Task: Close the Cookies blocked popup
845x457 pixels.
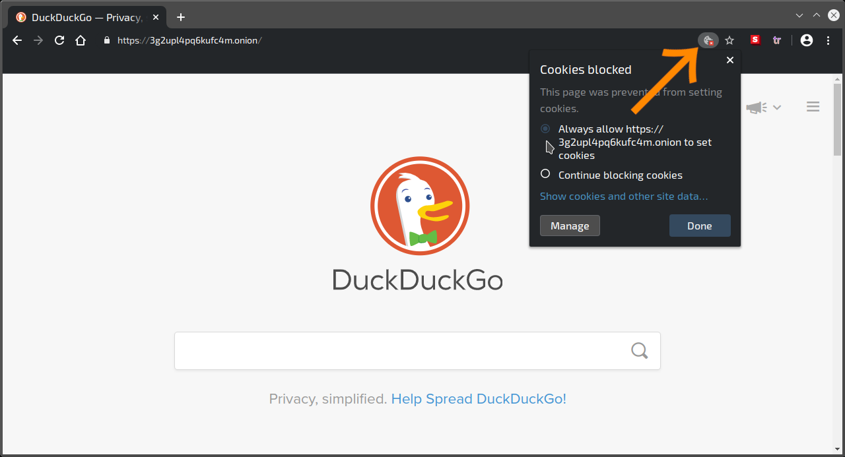Action: (x=730, y=60)
